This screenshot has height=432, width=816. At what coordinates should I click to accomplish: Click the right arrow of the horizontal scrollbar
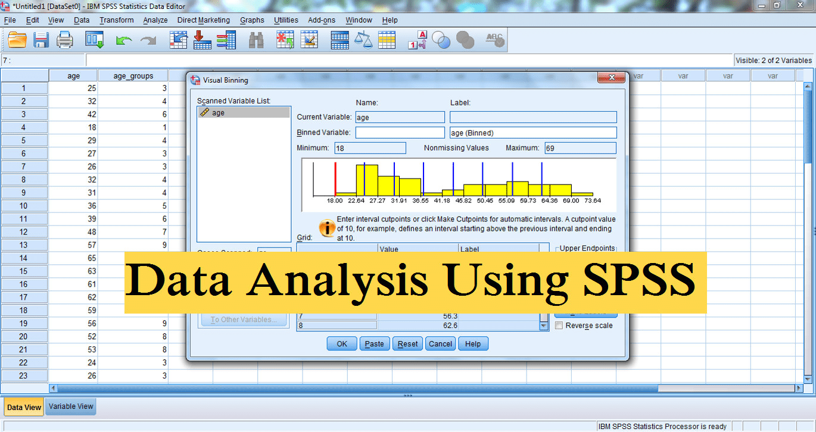(799, 388)
